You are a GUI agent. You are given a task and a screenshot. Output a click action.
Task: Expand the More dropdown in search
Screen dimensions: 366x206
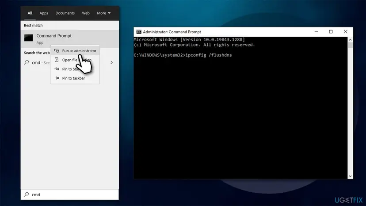[103, 13]
